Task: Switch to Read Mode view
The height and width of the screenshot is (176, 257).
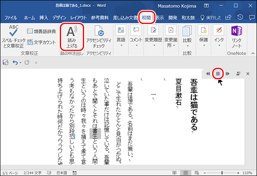Action: point(174,173)
